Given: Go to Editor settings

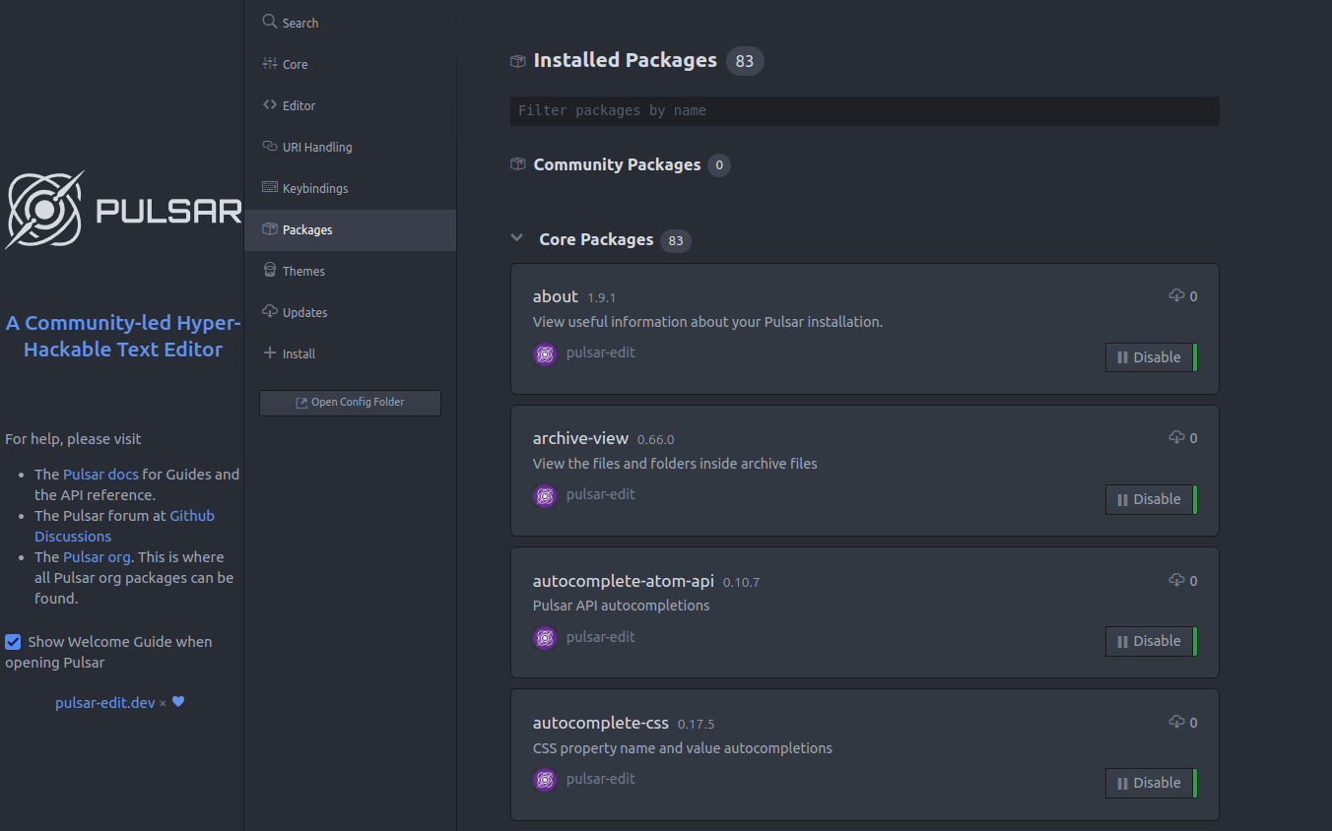Looking at the screenshot, I should [350, 105].
